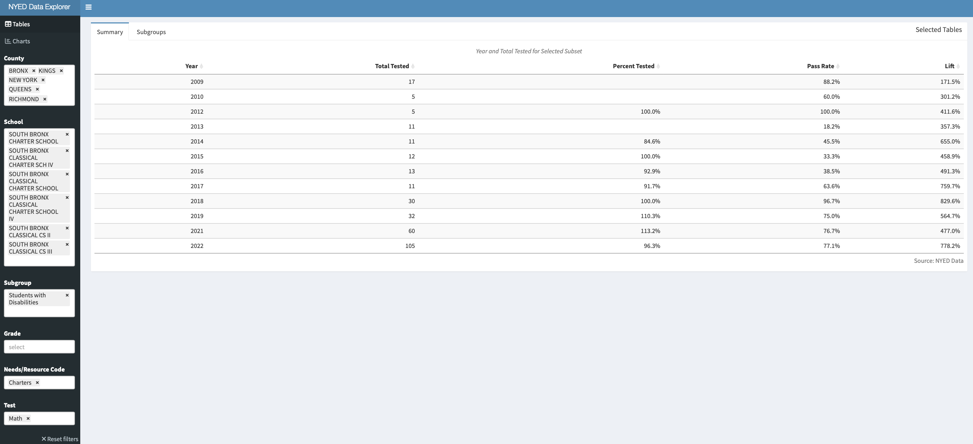Remove the Math test filter

pos(28,418)
